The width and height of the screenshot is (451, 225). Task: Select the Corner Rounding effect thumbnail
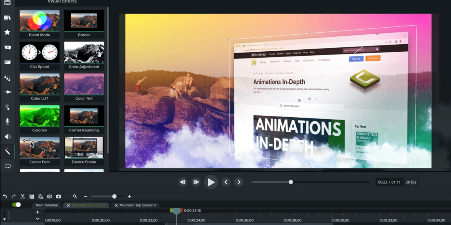pyautogui.click(x=84, y=120)
